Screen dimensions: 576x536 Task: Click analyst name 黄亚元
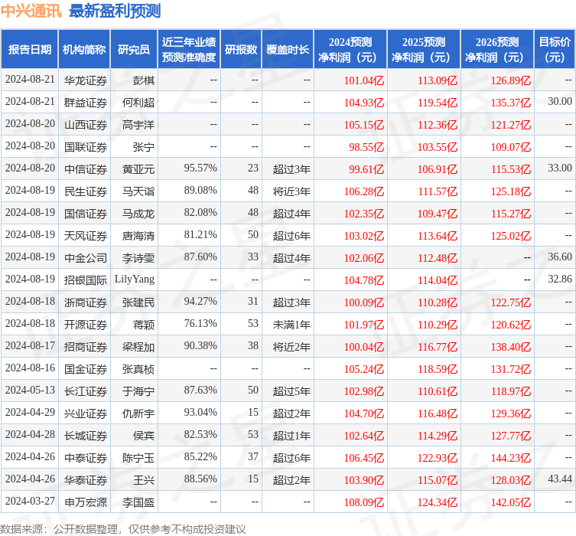pos(138,169)
